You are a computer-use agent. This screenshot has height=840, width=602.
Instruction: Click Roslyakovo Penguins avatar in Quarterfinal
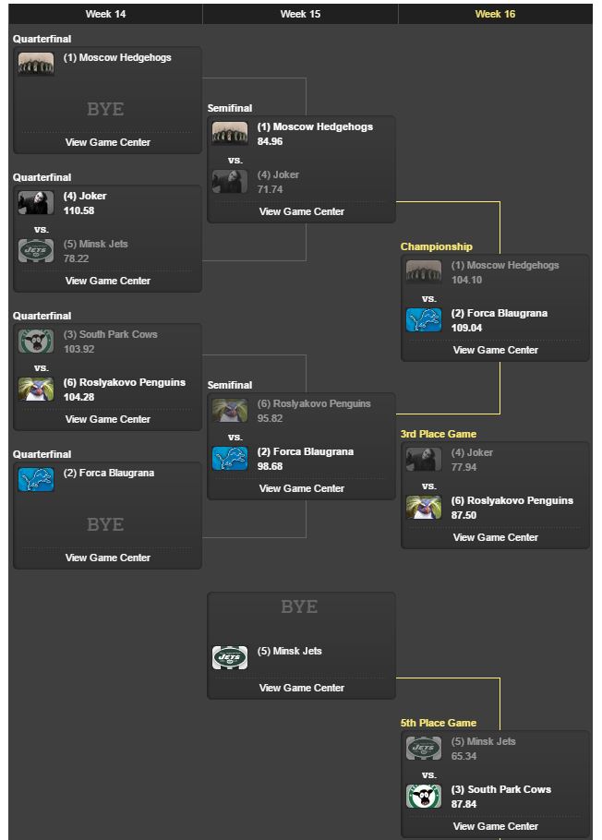36,389
